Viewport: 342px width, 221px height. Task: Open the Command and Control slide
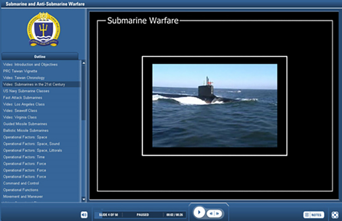tap(21, 183)
